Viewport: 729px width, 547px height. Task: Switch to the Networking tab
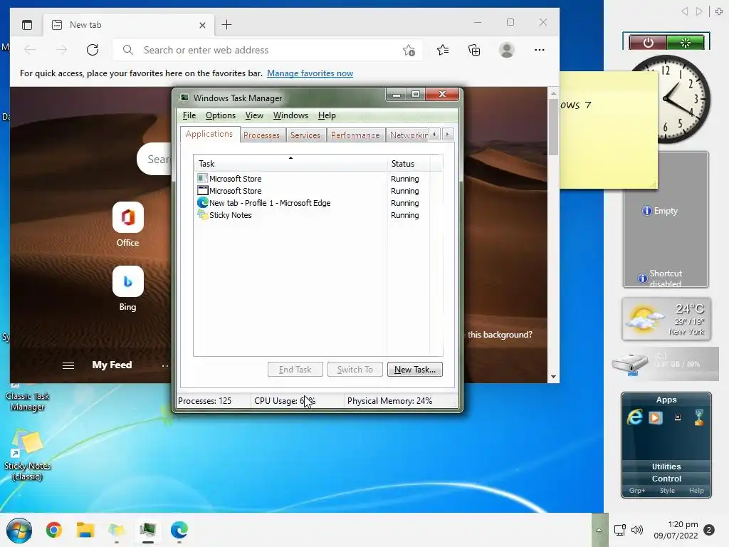[x=408, y=135]
